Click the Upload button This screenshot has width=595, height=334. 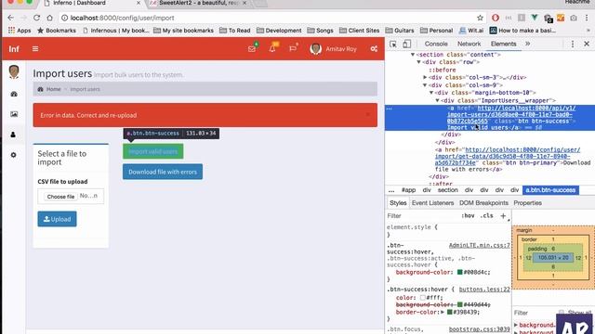(57, 219)
